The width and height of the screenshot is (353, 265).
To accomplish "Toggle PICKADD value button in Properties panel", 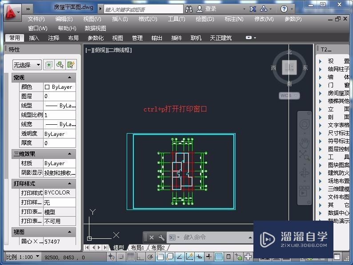I will pyautogui.click(x=48, y=65).
